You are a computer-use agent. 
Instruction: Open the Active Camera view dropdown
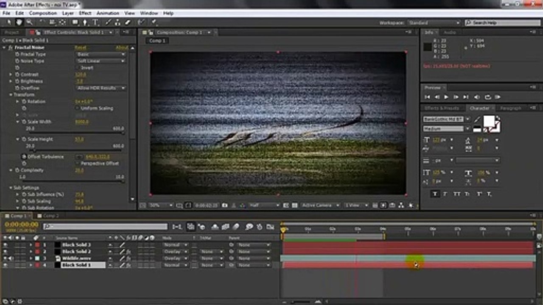pyautogui.click(x=320, y=205)
